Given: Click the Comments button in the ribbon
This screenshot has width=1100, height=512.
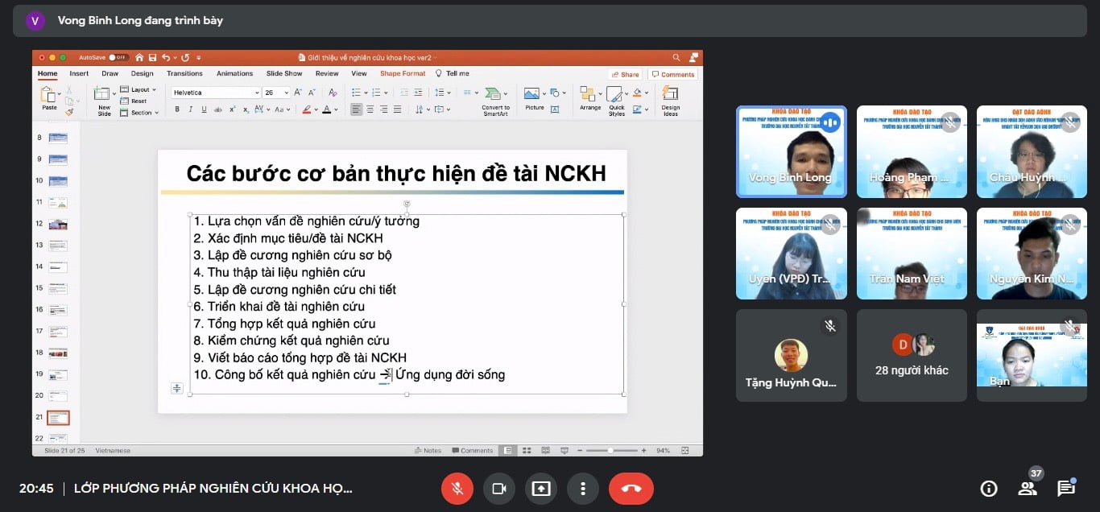Looking at the screenshot, I should point(673,74).
